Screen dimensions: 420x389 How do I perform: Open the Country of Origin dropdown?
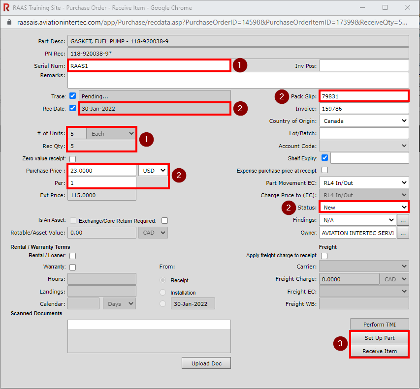coord(364,120)
